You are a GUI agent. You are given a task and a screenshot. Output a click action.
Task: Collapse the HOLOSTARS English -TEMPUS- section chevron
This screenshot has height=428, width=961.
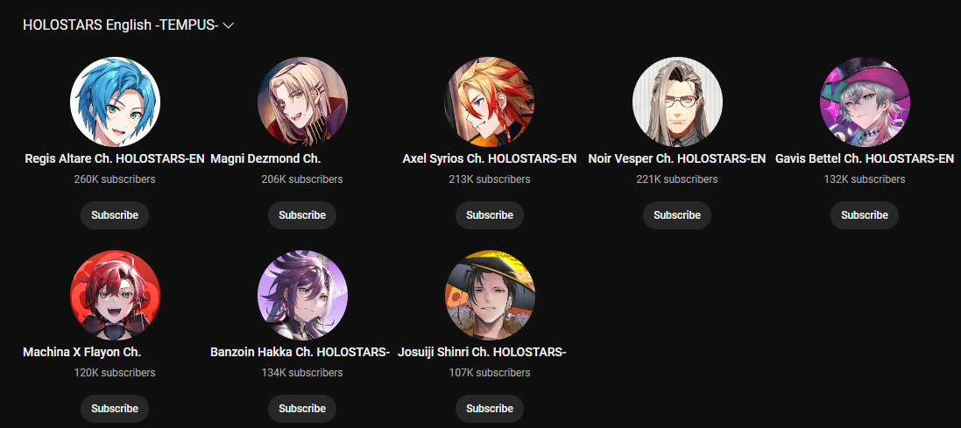pos(229,25)
